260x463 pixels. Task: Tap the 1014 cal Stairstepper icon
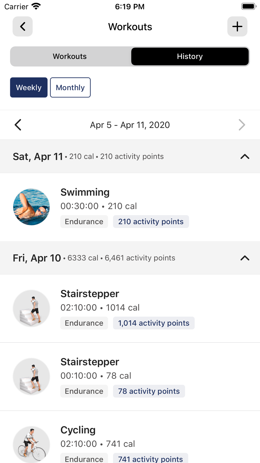(x=31, y=308)
